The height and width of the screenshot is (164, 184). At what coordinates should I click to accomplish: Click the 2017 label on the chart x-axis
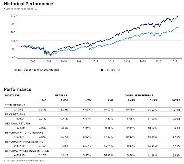(174, 61)
